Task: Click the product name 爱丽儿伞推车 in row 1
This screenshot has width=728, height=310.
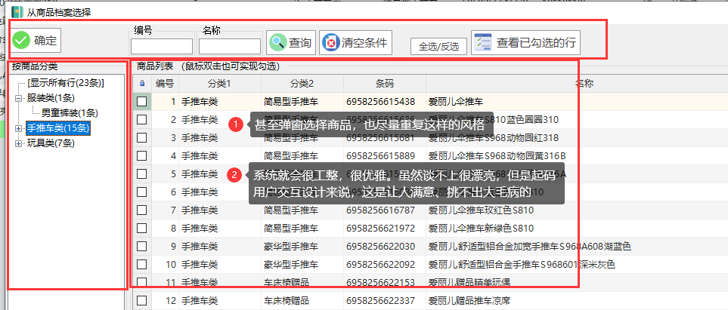Action: (x=455, y=102)
